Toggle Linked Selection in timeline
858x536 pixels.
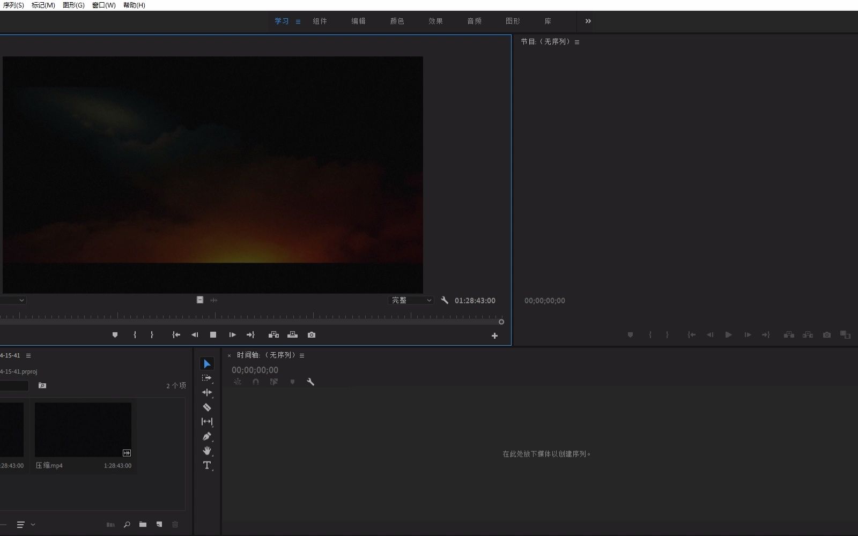coord(274,382)
